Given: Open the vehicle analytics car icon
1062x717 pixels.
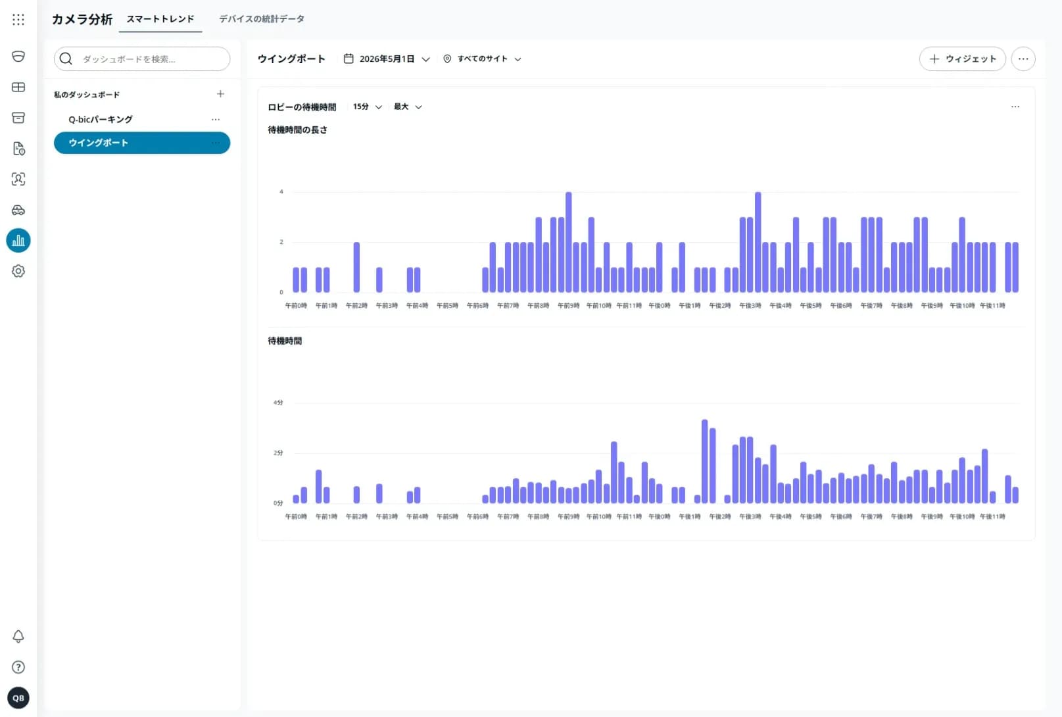Looking at the screenshot, I should click(18, 210).
